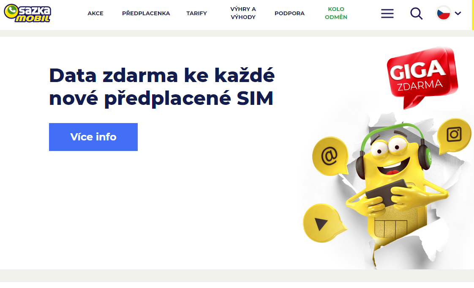Open the green KOLO ODMĚN link
The height and width of the screenshot is (288, 474).
336,13
